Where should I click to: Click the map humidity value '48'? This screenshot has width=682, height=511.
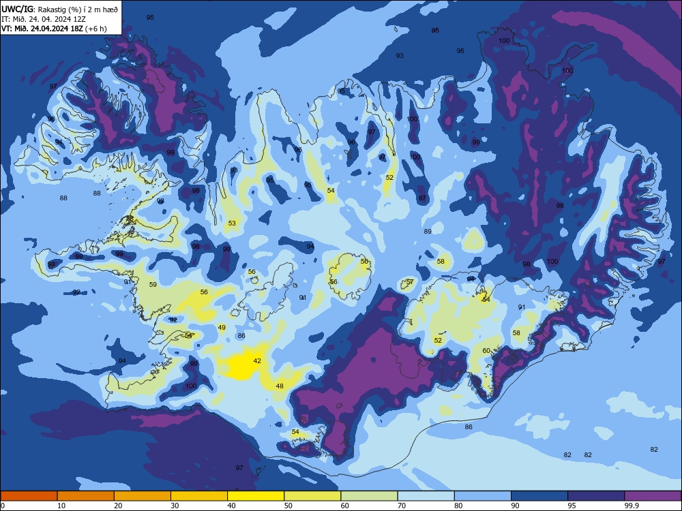(280, 386)
